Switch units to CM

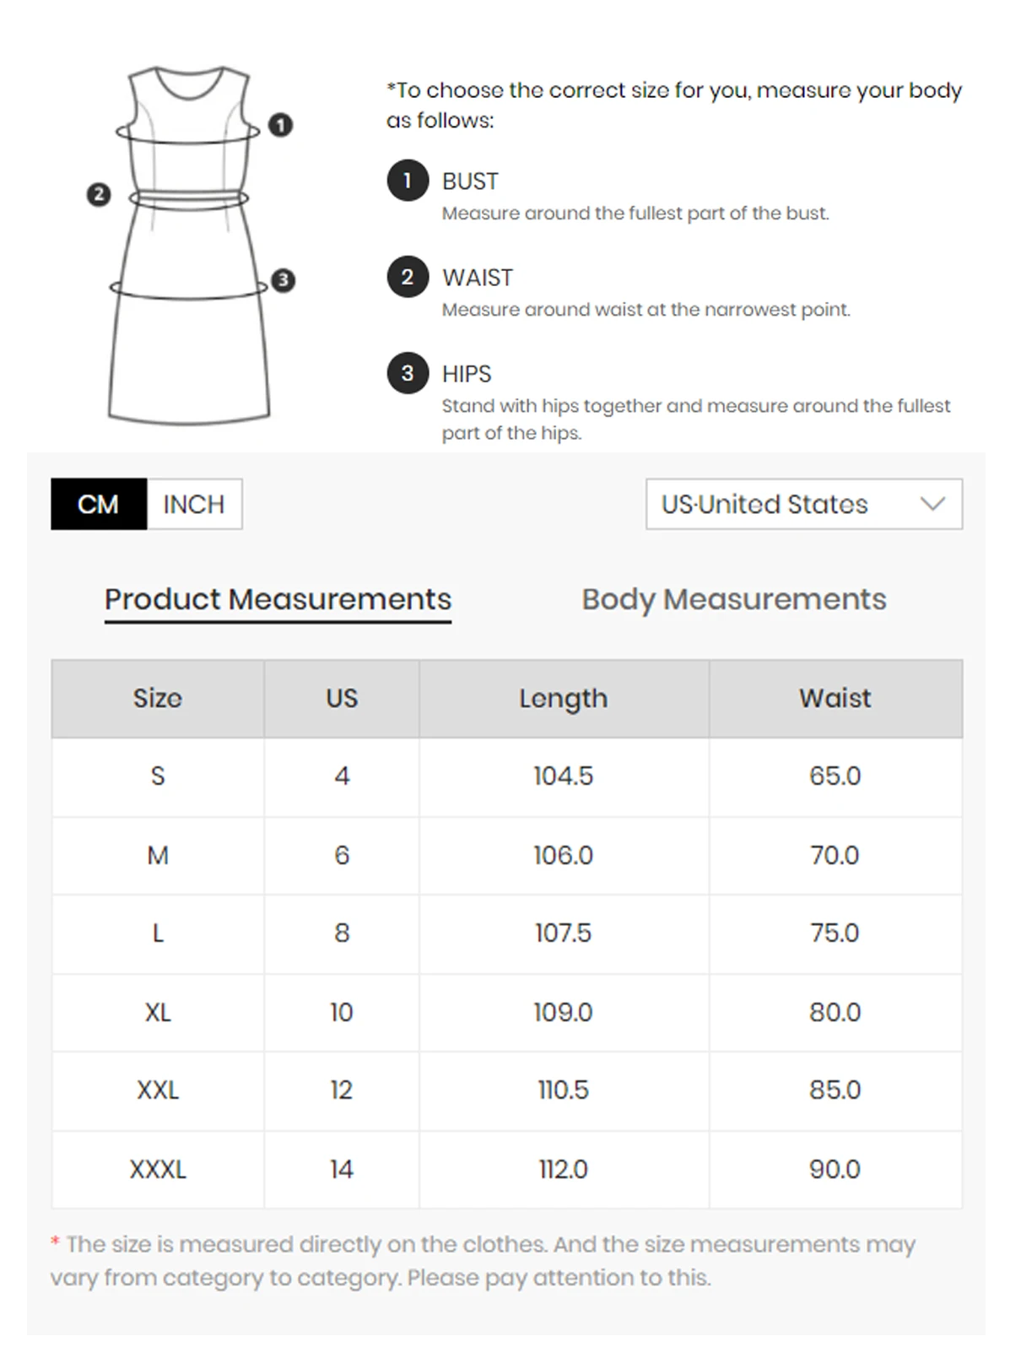pyautogui.click(x=99, y=505)
